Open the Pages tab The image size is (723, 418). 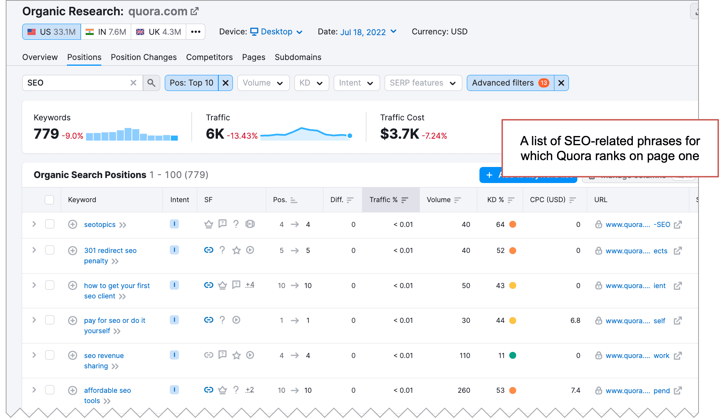tap(253, 57)
